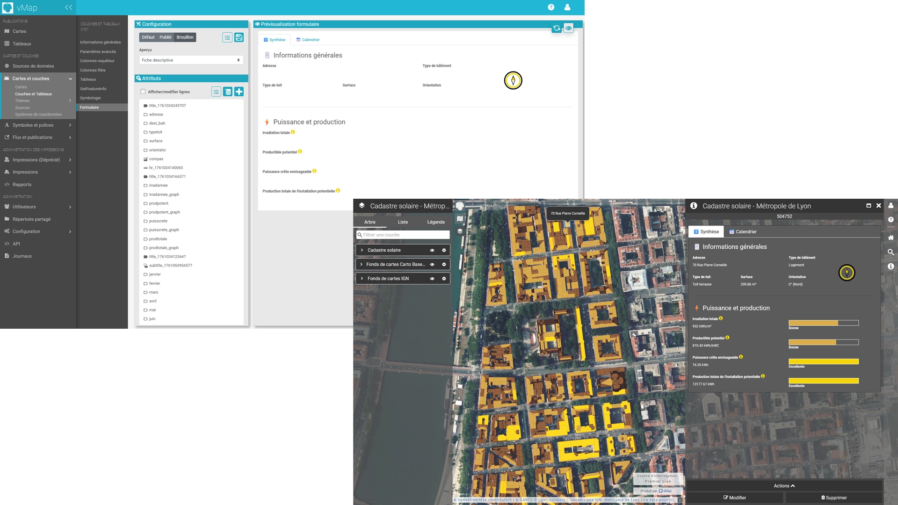Click the Modifier button
This screenshot has height=505, width=898.
(734, 498)
